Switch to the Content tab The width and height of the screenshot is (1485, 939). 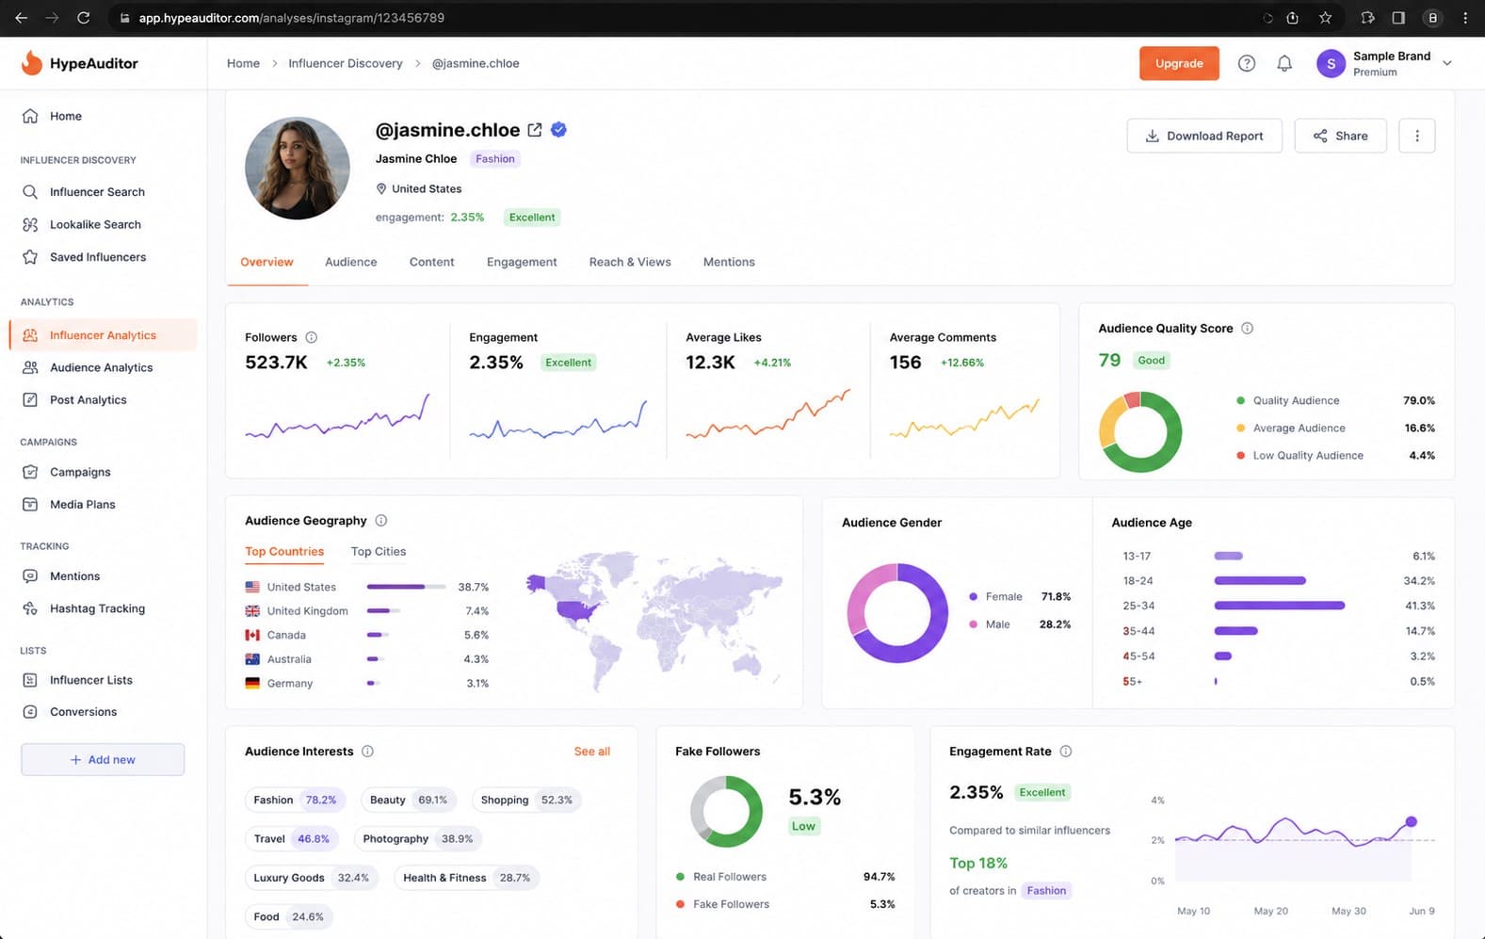point(431,262)
